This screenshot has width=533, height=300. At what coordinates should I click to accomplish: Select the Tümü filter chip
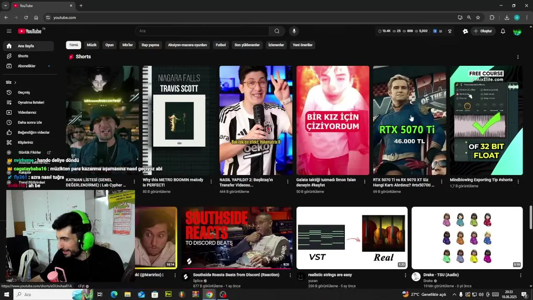click(74, 45)
